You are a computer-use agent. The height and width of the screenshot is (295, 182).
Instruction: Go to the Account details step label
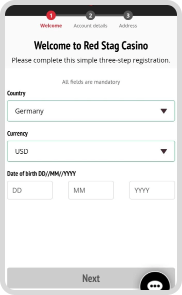coord(90,26)
